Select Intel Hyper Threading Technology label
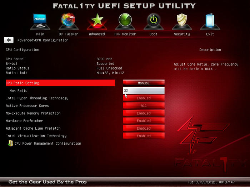Image resolution: width=250 pixels, height=187 pixels. point(37,98)
